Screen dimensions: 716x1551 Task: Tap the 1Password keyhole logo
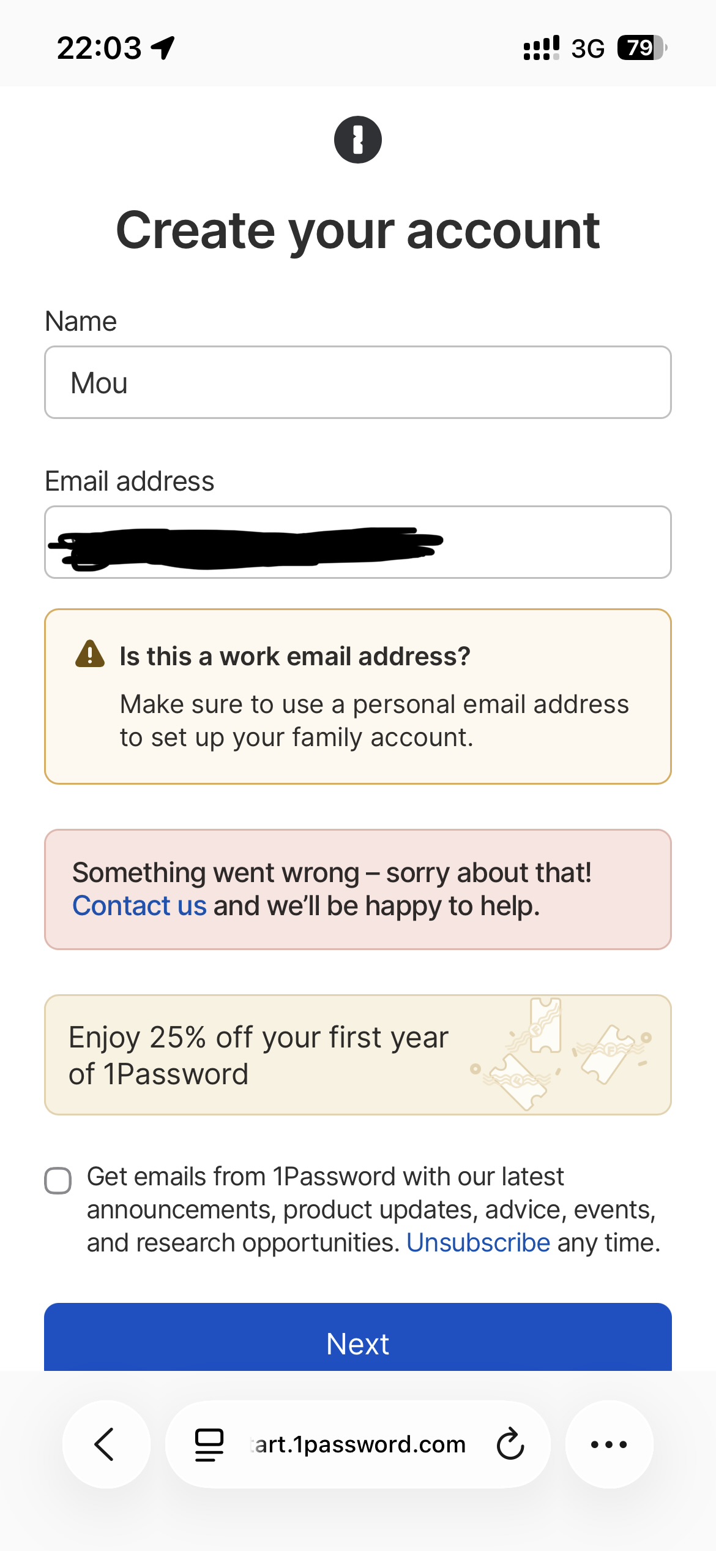point(358,140)
